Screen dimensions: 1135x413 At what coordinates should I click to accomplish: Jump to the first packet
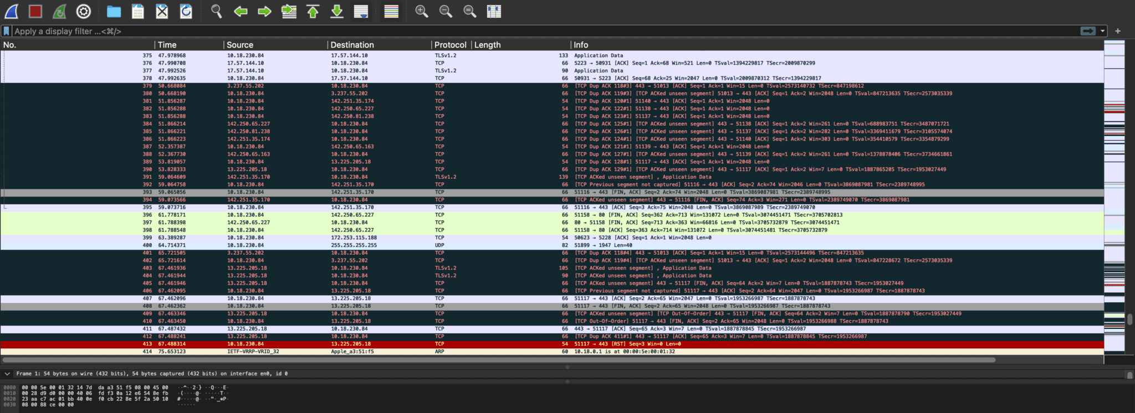313,11
